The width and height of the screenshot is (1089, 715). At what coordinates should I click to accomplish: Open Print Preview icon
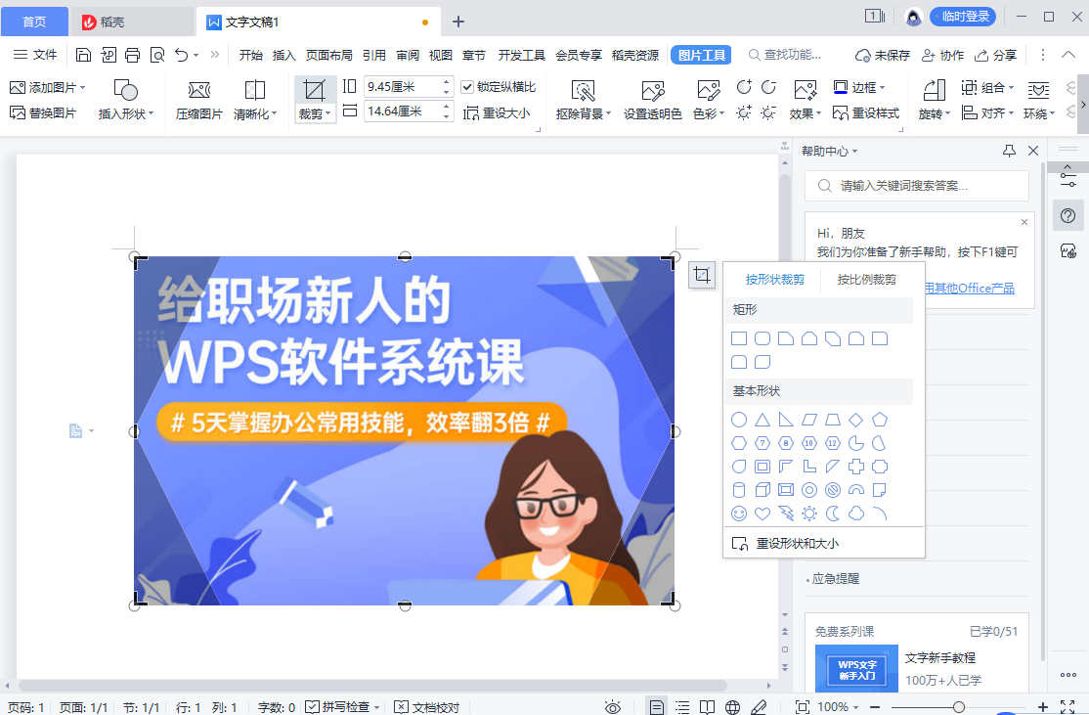(x=157, y=55)
